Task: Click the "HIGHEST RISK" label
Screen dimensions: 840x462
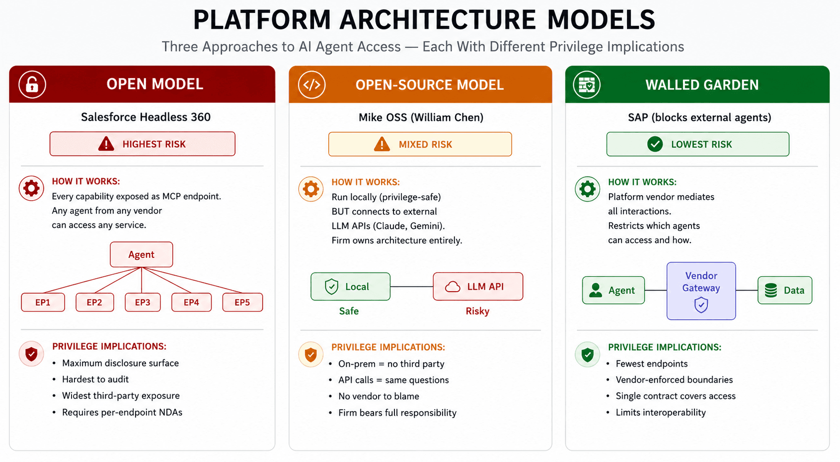Action: 154,144
